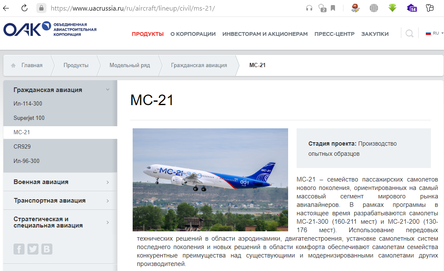Share via the Twitter icon
The width and height of the screenshot is (444, 271).
point(33,249)
